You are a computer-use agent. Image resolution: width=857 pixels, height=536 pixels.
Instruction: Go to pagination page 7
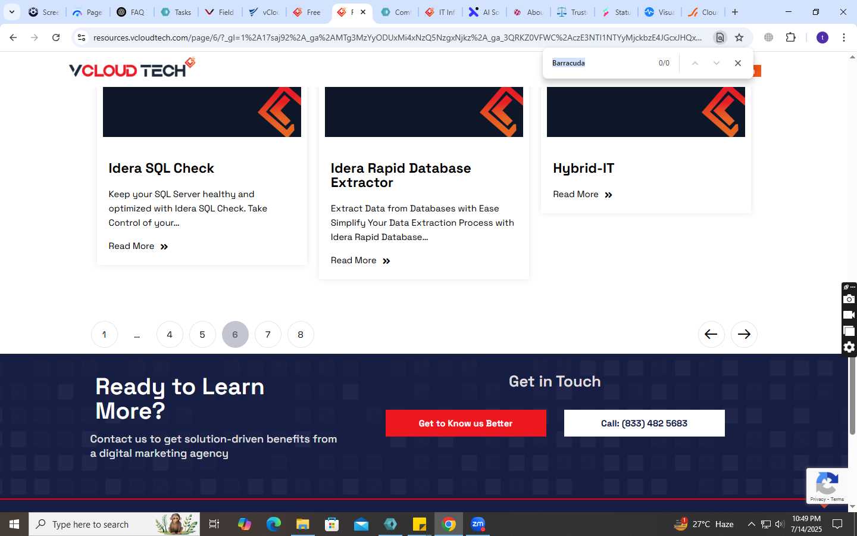(268, 334)
